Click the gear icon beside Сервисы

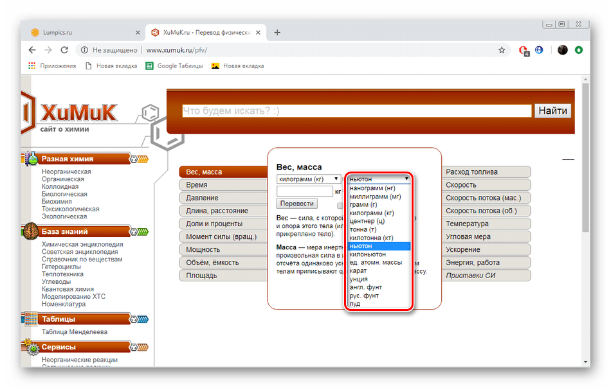point(32,348)
